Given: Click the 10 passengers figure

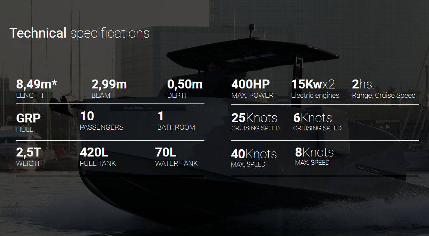Looking at the screenshot, I should [87, 116].
